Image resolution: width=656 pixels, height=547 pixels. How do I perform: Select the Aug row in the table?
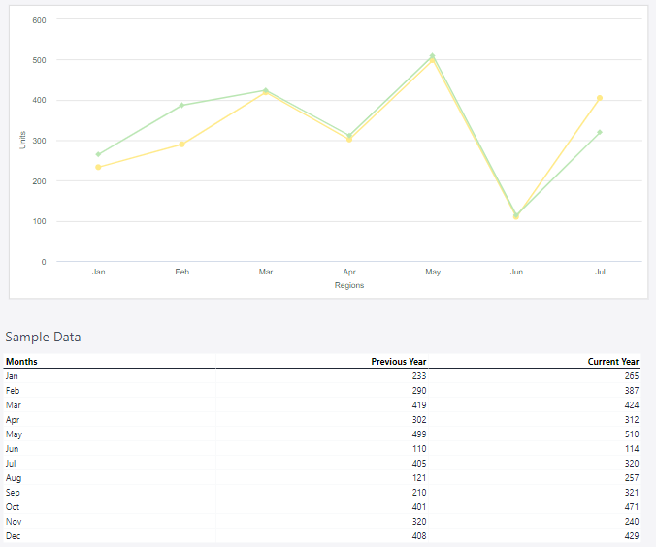coord(13,478)
